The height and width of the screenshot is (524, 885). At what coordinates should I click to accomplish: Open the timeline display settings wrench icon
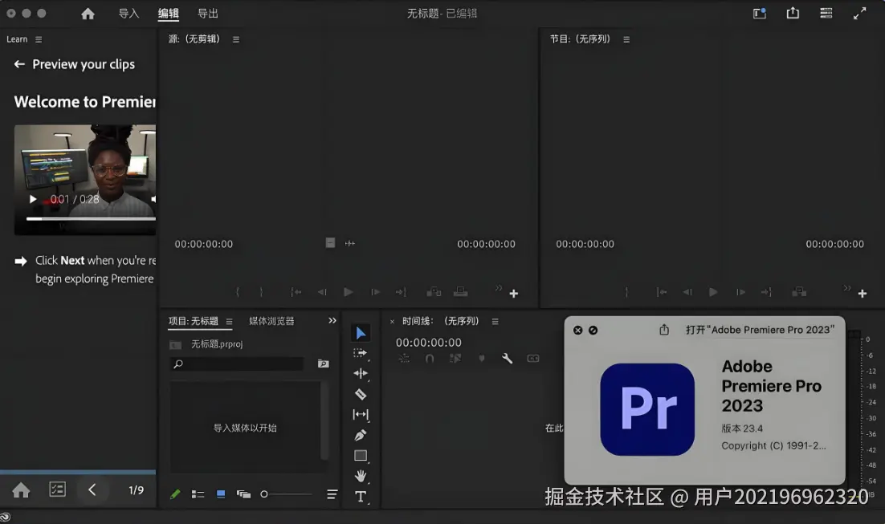(x=507, y=359)
